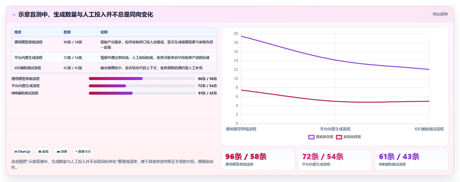Select the 表格 tag pill
460x182 pixels.
click(x=43, y=152)
